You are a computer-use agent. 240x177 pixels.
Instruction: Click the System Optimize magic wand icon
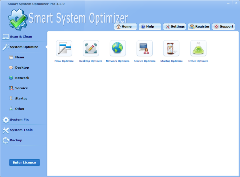(x=6, y=47)
